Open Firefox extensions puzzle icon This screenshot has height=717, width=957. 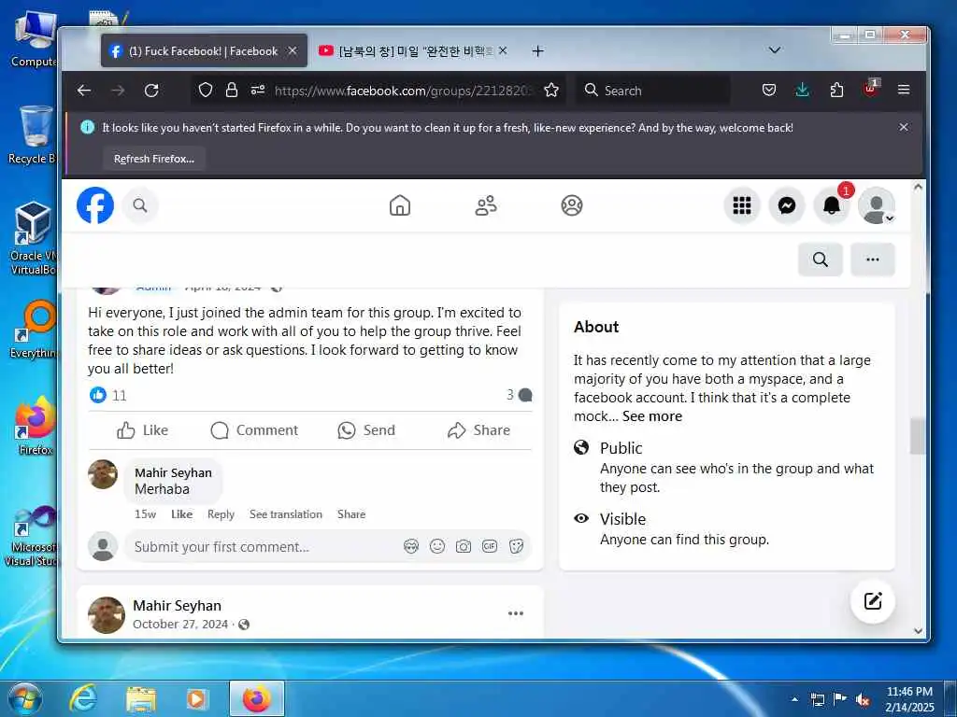[x=836, y=91]
